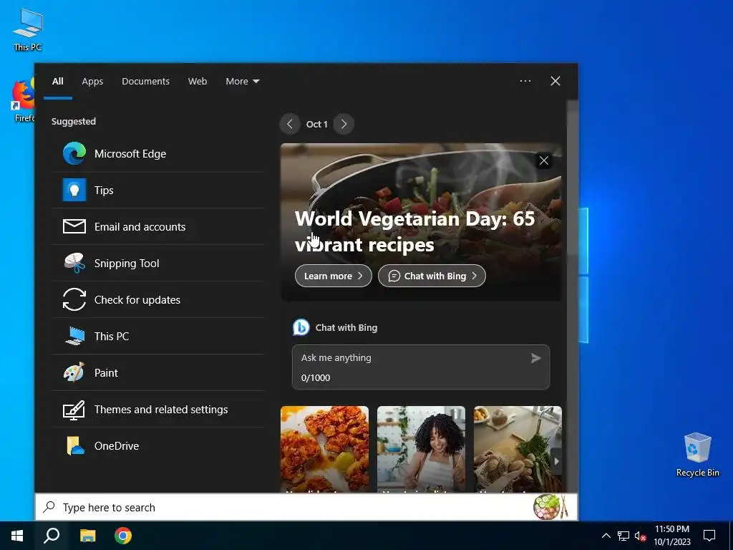This screenshot has height=550, width=733.
Task: Open the vegetables and mushrooms thumbnail
Action: click(518, 449)
